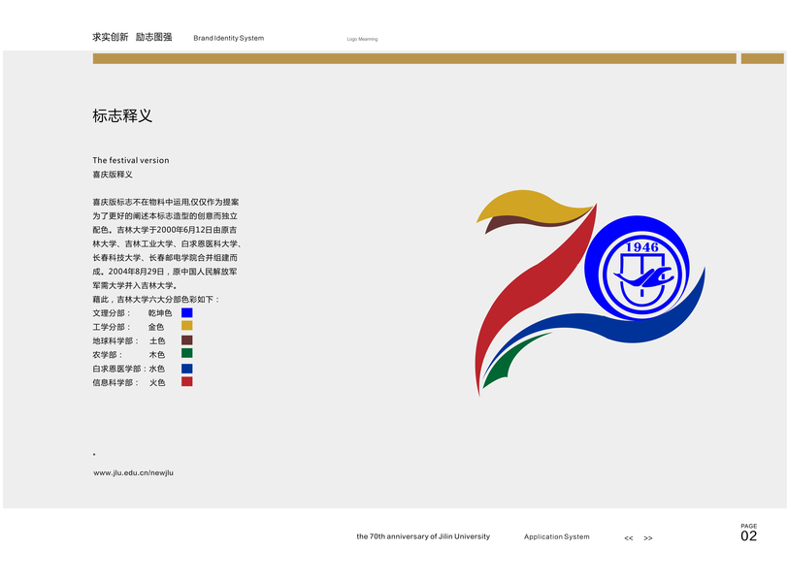The height and width of the screenshot is (582, 787).
Task: Click the blue 乾坤色 color swatch
Action: [x=186, y=312]
